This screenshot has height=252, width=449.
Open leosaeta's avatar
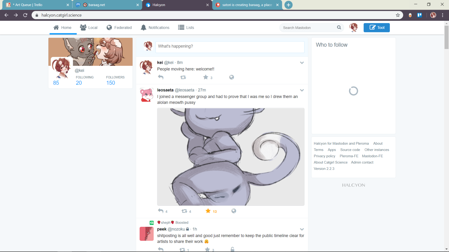click(147, 95)
